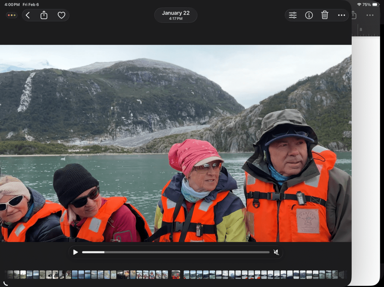Select the first thumbnail in the filmstrip
The height and width of the screenshot is (287, 384).
[x=10, y=275]
